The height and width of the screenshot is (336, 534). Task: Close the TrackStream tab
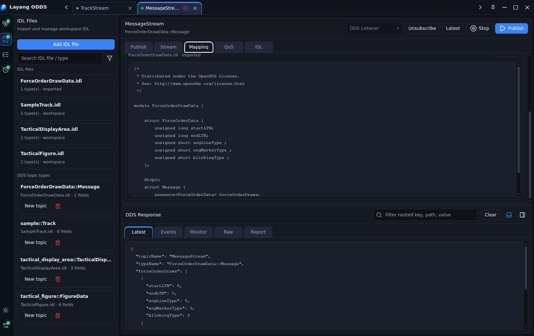tap(130, 8)
